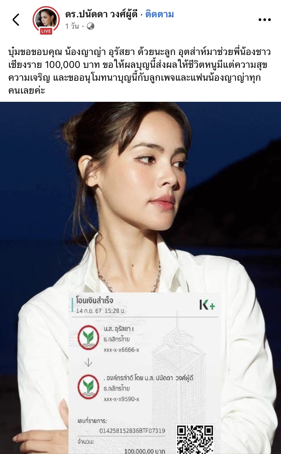Screen dimensions: 281x454
Task: Tap the 1 วัน timestamp
Action: pyautogui.click(x=72, y=26)
